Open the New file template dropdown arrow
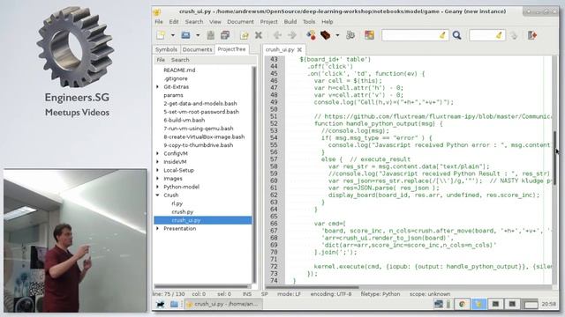 [x=173, y=35]
